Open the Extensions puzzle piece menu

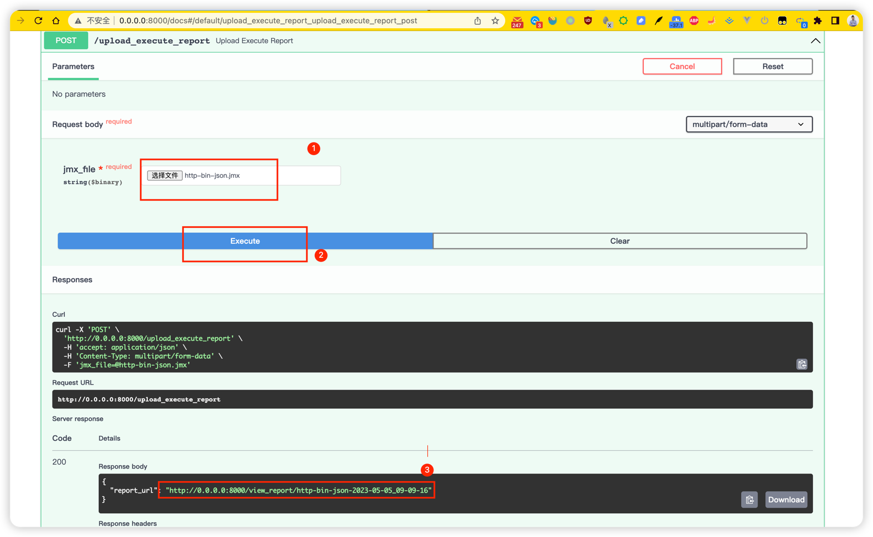818,20
